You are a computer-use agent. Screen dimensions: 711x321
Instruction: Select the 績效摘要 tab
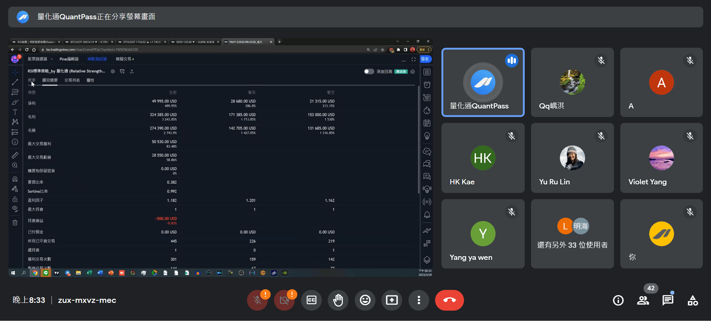click(50, 80)
